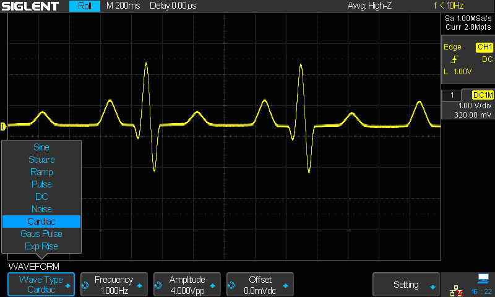Viewport: 495px width, 297px height.
Task: Click the yellow CH1 trigger source badge
Action: pos(484,47)
